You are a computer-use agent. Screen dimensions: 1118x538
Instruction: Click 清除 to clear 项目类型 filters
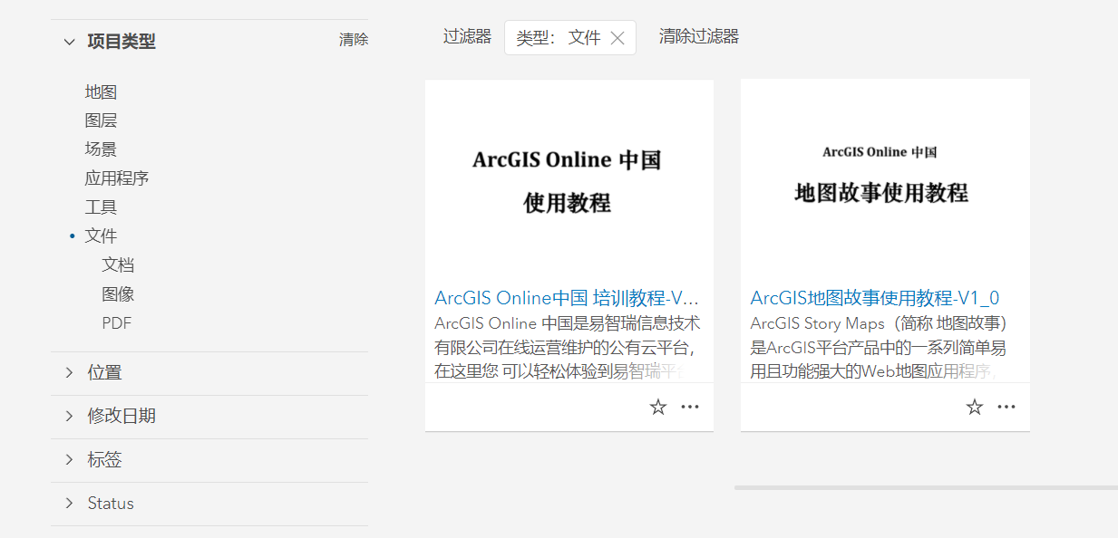tap(353, 40)
